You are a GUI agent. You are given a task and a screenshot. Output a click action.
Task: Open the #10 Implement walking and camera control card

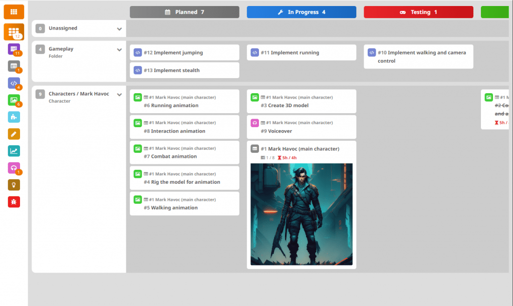pyautogui.click(x=418, y=57)
